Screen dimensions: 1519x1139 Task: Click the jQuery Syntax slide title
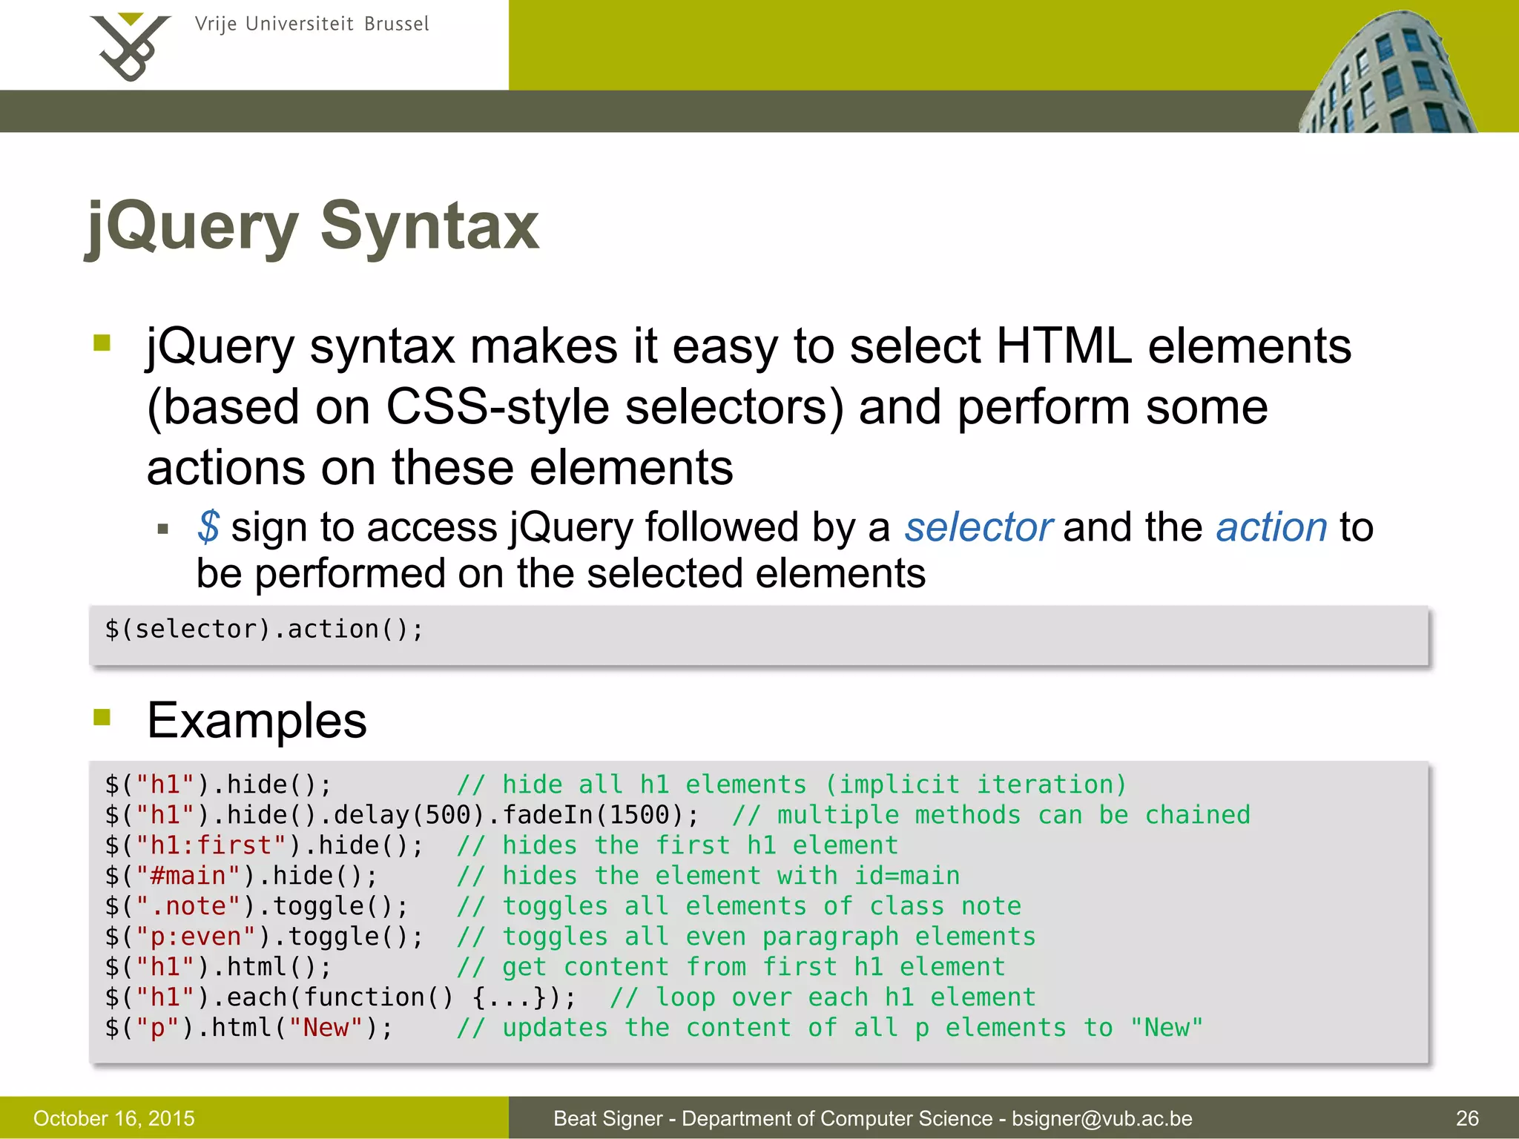pyautogui.click(x=313, y=225)
